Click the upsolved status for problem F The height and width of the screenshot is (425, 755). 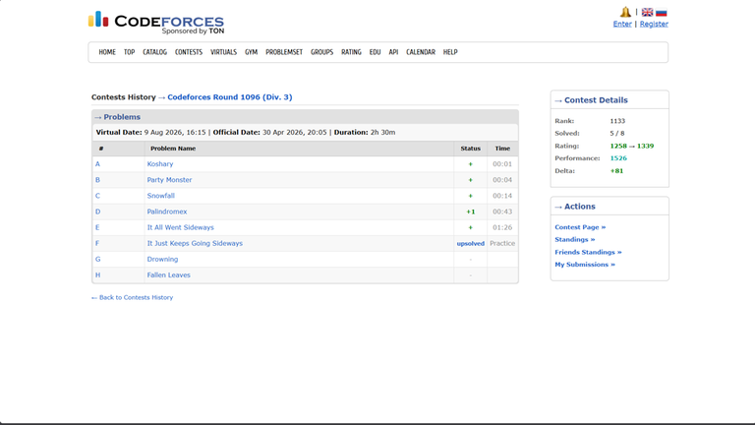pyautogui.click(x=471, y=243)
